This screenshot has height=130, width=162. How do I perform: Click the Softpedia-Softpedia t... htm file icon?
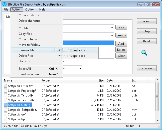pos(6,109)
